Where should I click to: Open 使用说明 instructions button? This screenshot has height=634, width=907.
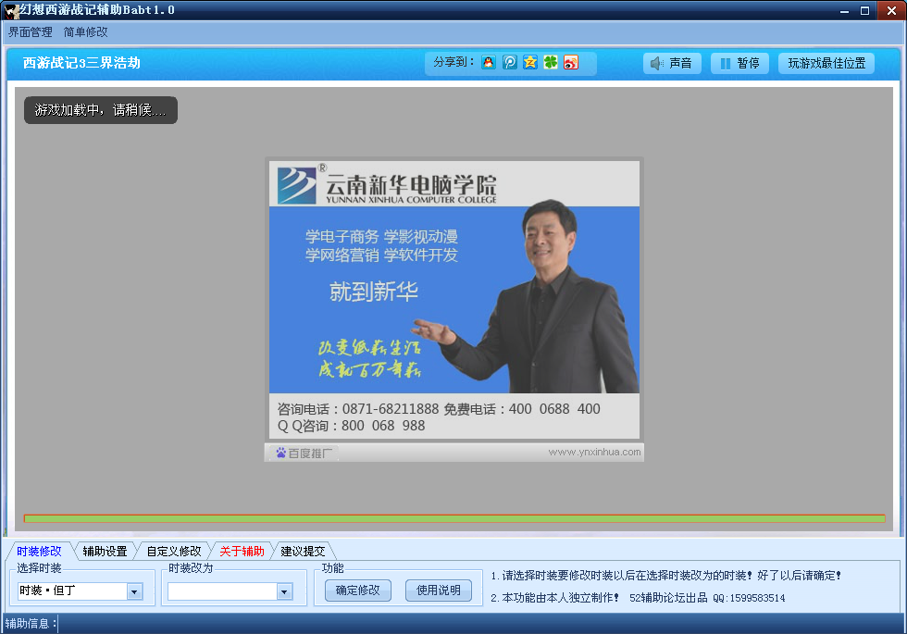(439, 590)
